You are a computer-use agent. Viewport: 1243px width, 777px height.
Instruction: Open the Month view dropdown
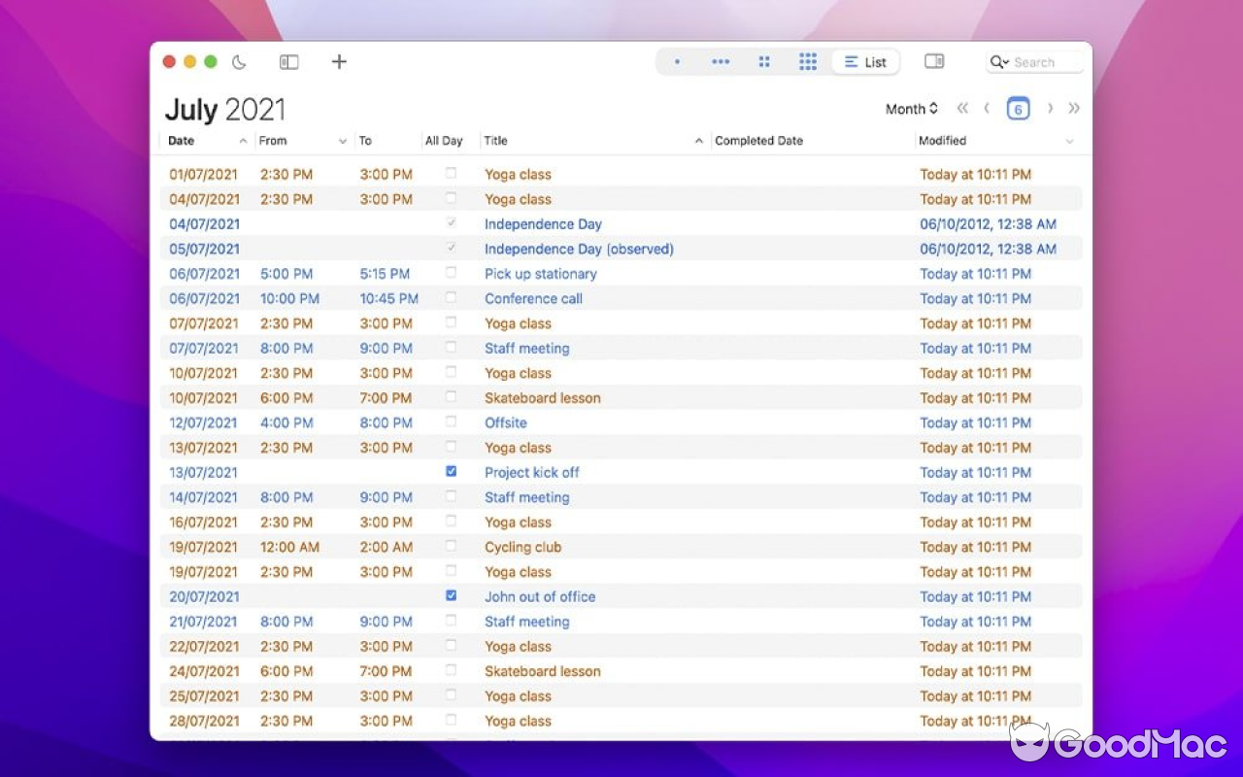pos(911,109)
